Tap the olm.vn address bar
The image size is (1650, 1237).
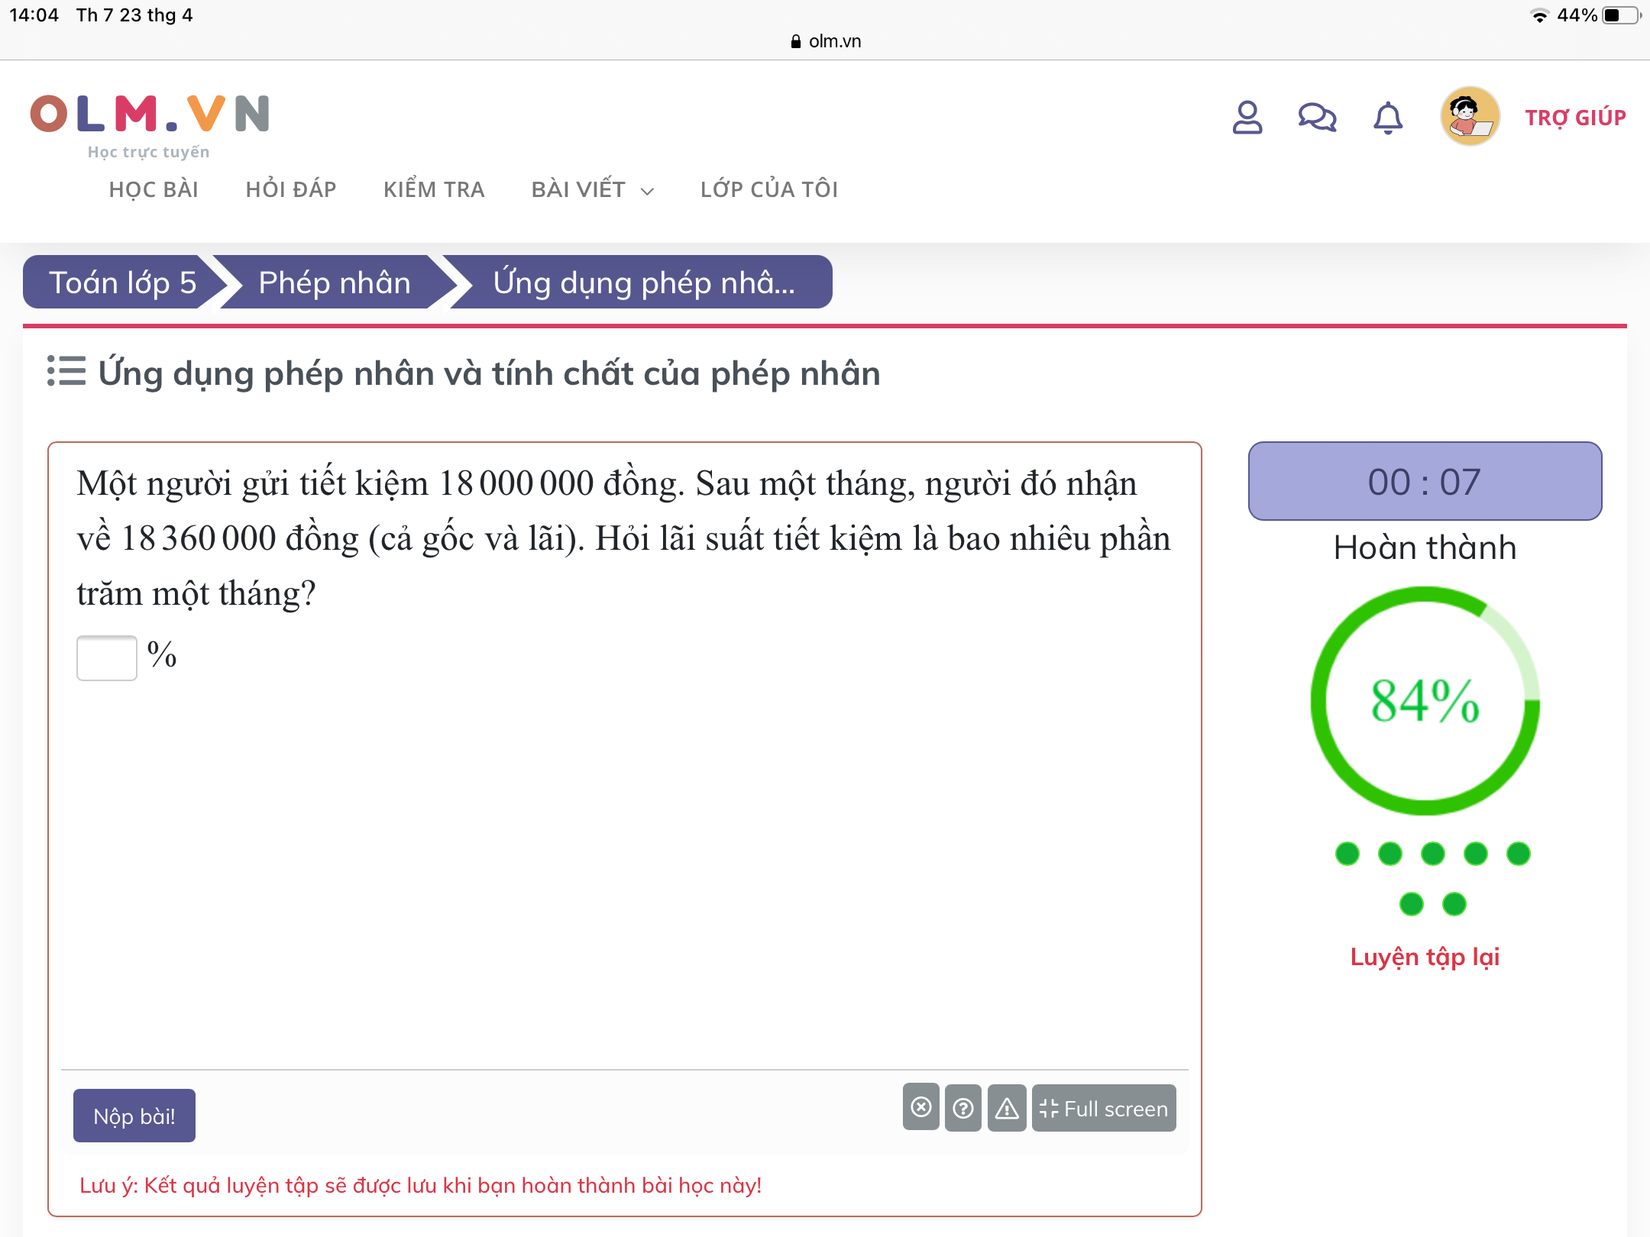tap(825, 41)
